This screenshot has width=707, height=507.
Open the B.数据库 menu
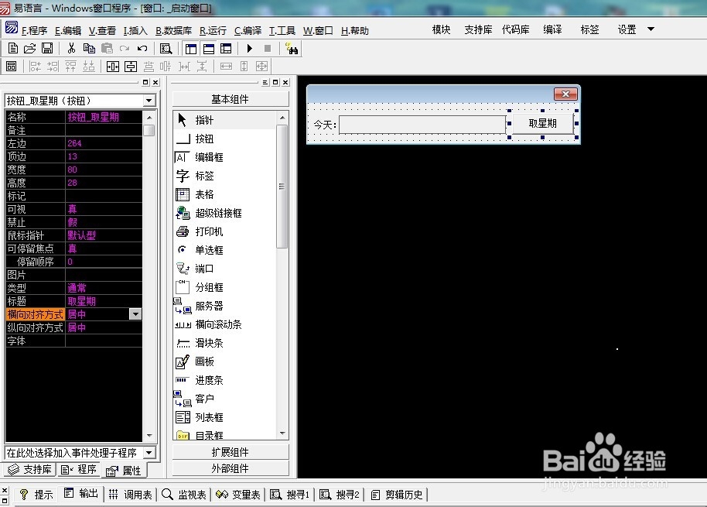173,31
